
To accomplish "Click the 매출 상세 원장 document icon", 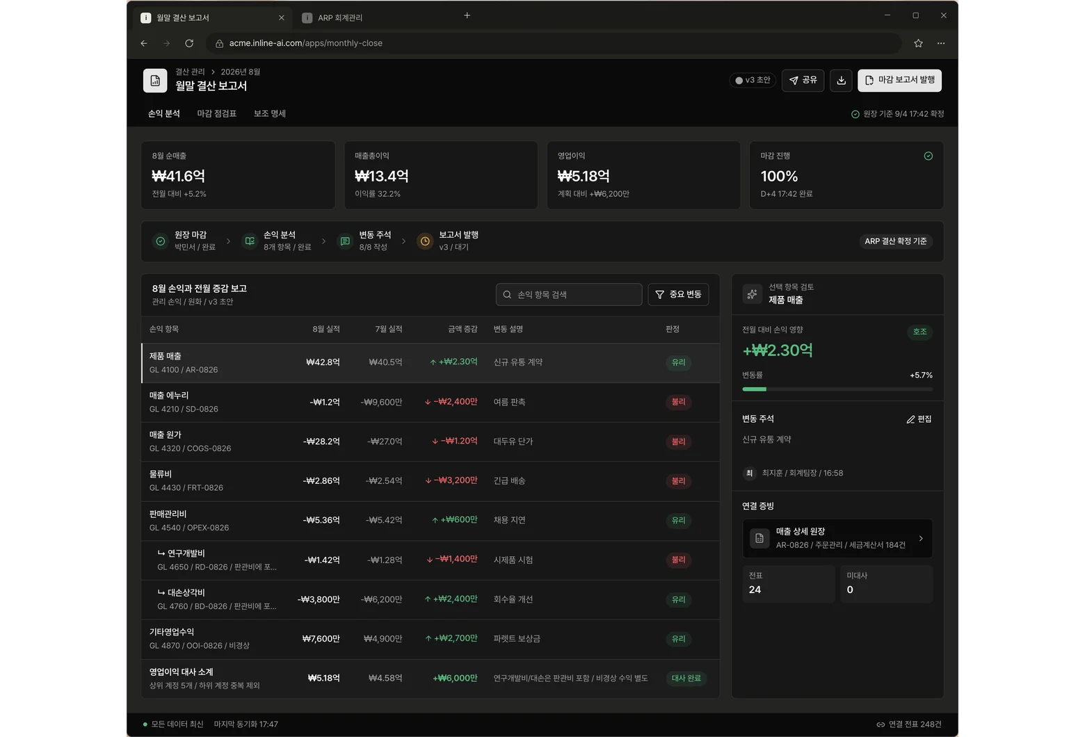I will click(x=759, y=538).
